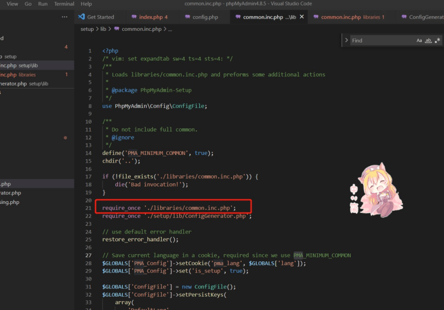The image size is (444, 310).
Task: Click the breadcrumb ellipsis segment
Action: pos(170,30)
